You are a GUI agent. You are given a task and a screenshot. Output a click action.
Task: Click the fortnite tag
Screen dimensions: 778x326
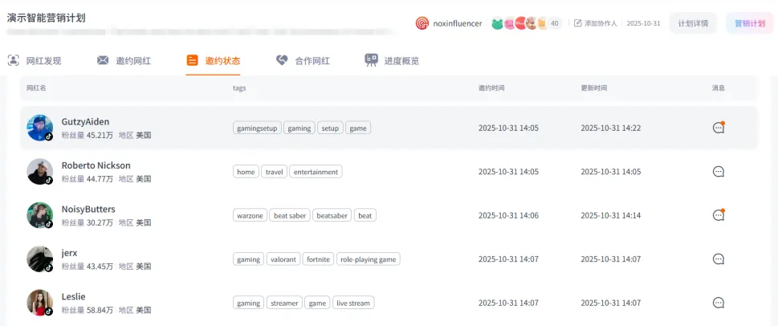[318, 259]
